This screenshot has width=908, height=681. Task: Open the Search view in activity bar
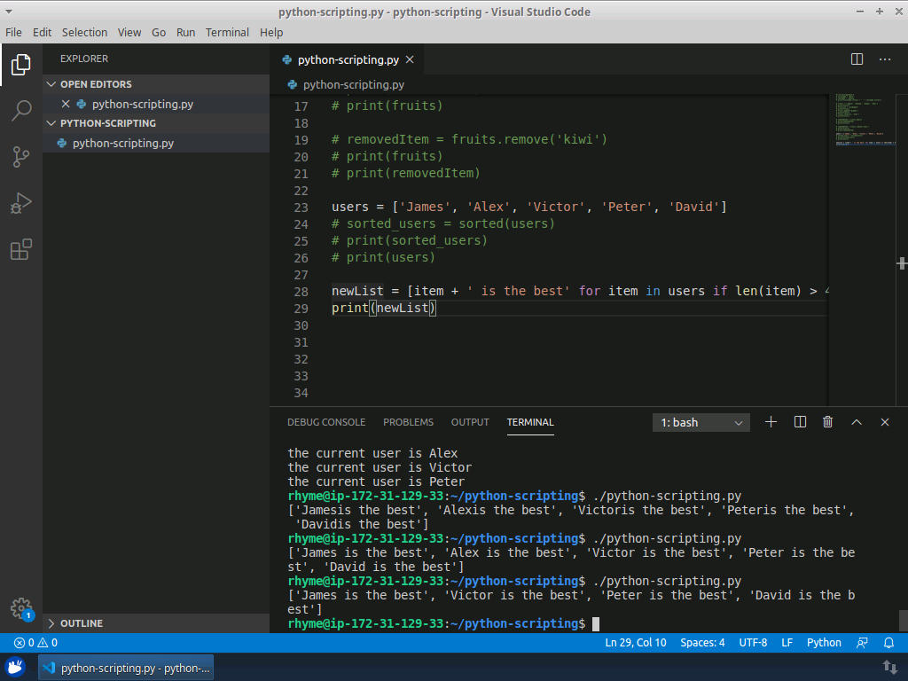pos(21,111)
